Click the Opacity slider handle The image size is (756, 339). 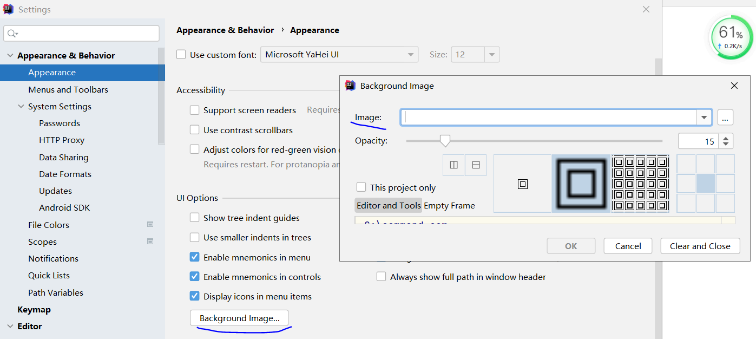click(445, 141)
